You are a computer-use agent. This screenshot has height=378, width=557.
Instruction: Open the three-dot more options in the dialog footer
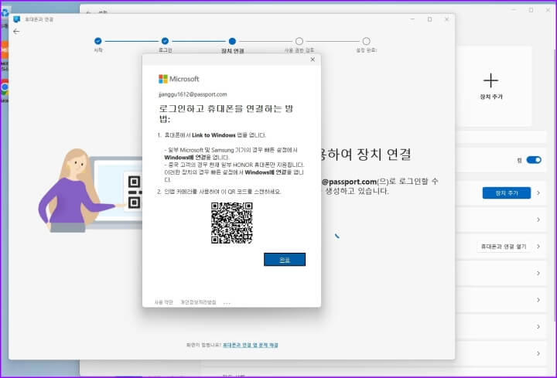[227, 303]
